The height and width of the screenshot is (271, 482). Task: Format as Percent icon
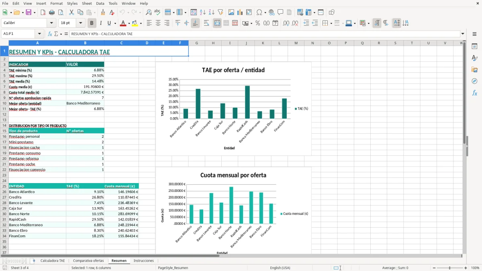pyautogui.click(x=257, y=23)
